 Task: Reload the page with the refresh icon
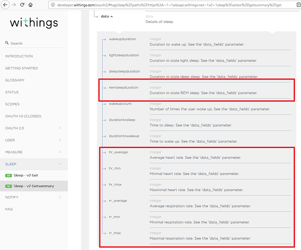(22, 5)
